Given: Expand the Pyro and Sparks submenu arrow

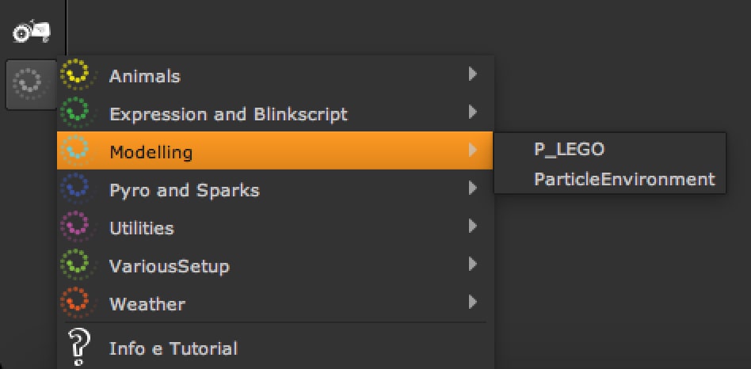Looking at the screenshot, I should tap(472, 188).
